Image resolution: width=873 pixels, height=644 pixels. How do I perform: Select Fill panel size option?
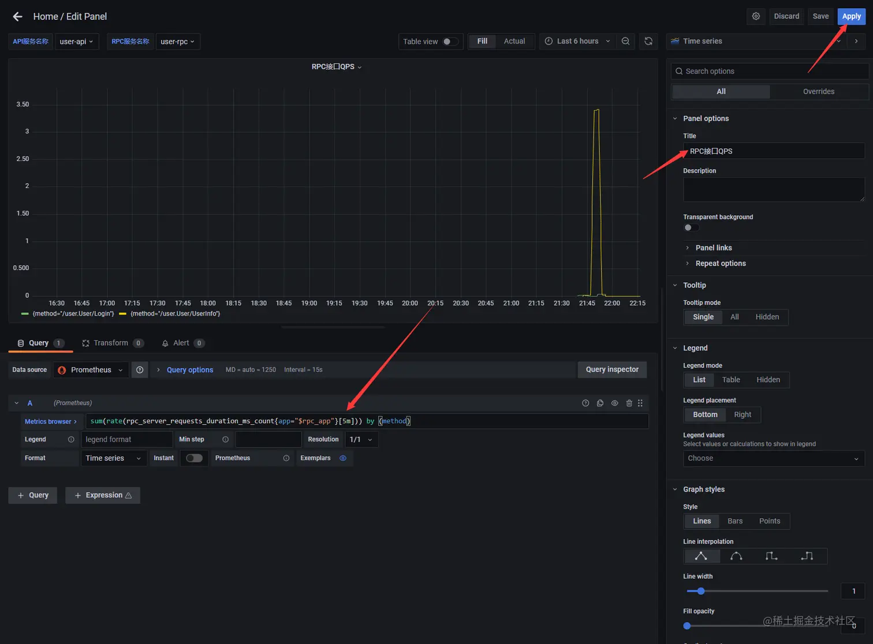(482, 42)
